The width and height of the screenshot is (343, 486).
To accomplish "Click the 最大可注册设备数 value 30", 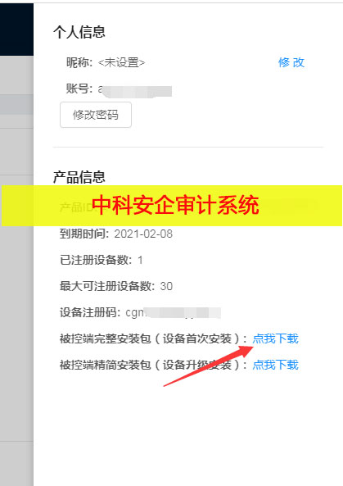I will (166, 286).
